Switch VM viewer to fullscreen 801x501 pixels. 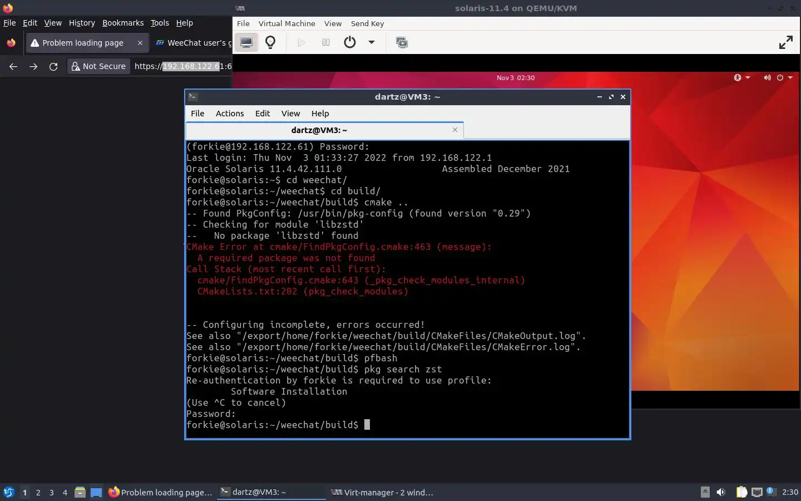coord(785,42)
